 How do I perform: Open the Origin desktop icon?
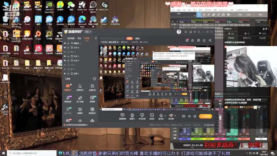(x=38, y=35)
